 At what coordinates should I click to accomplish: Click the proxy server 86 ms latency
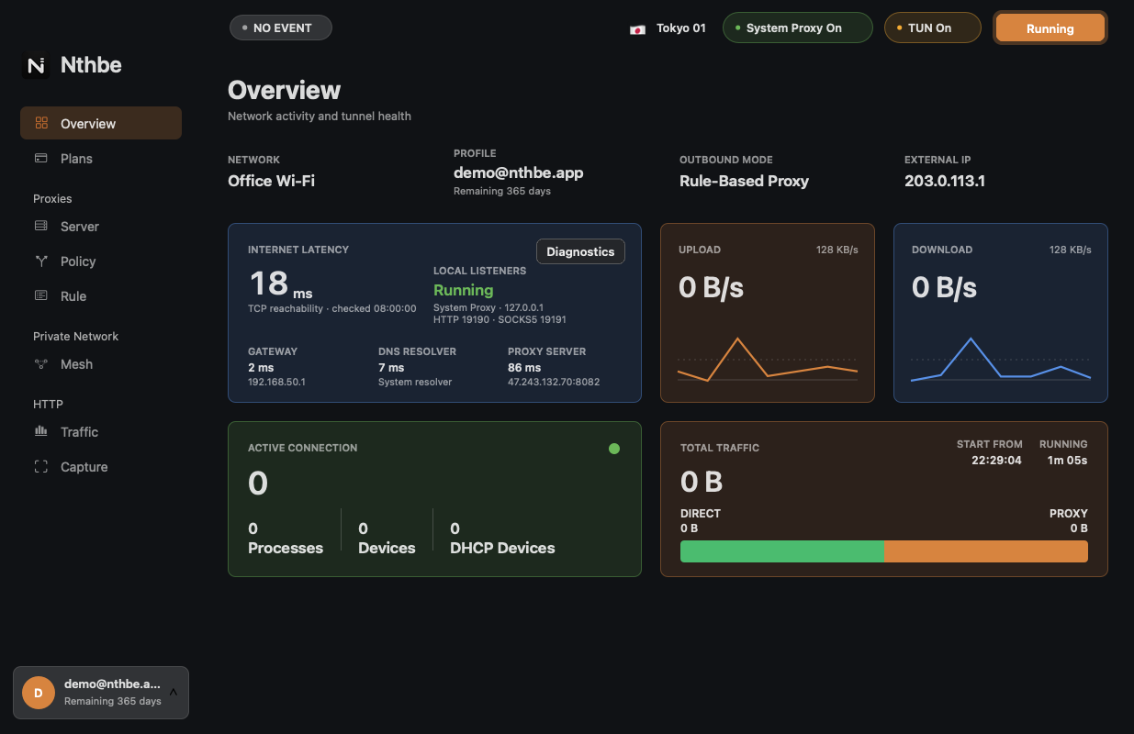tap(524, 367)
